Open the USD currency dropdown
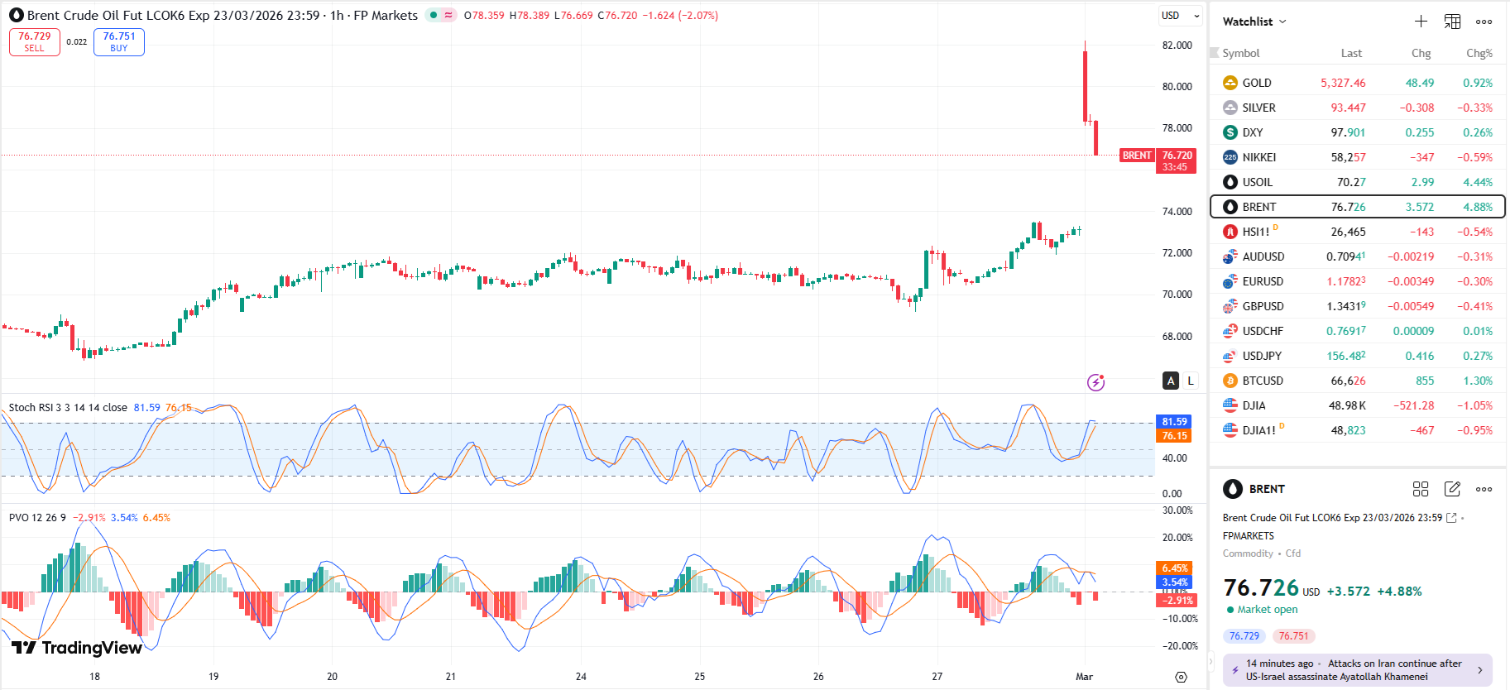Viewport: 1510px width, 690px height. [x=1180, y=16]
